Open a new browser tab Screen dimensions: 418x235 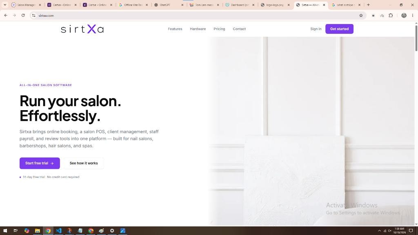tap(369, 5)
